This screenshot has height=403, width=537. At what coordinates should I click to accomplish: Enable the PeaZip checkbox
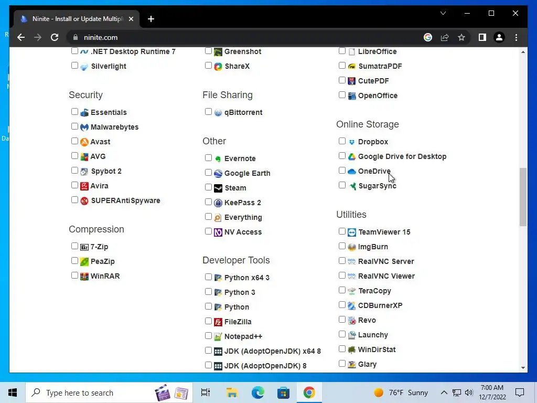tap(74, 261)
